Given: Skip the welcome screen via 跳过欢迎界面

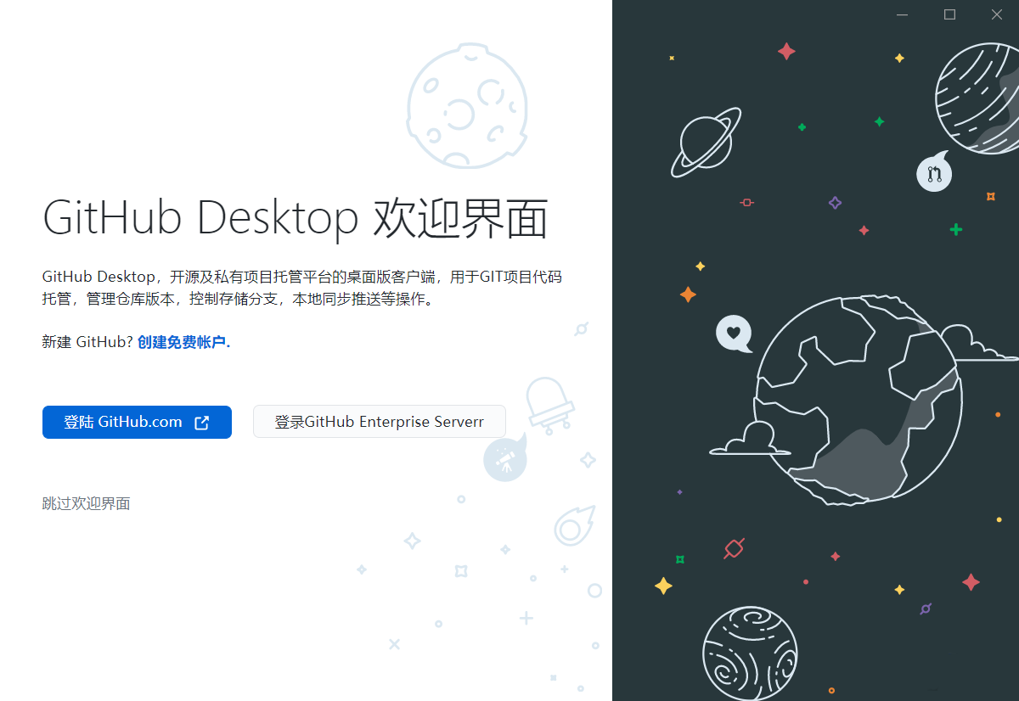Looking at the screenshot, I should click(x=86, y=502).
